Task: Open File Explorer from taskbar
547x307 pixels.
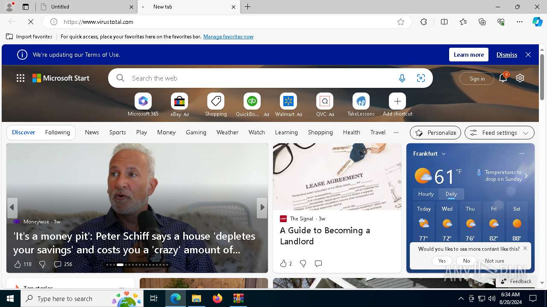Action: coord(197,298)
